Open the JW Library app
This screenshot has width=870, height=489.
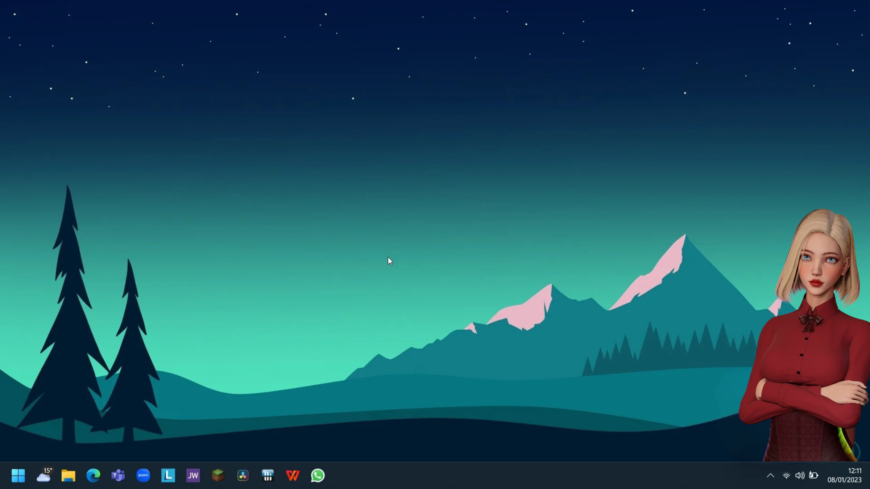pyautogui.click(x=193, y=476)
